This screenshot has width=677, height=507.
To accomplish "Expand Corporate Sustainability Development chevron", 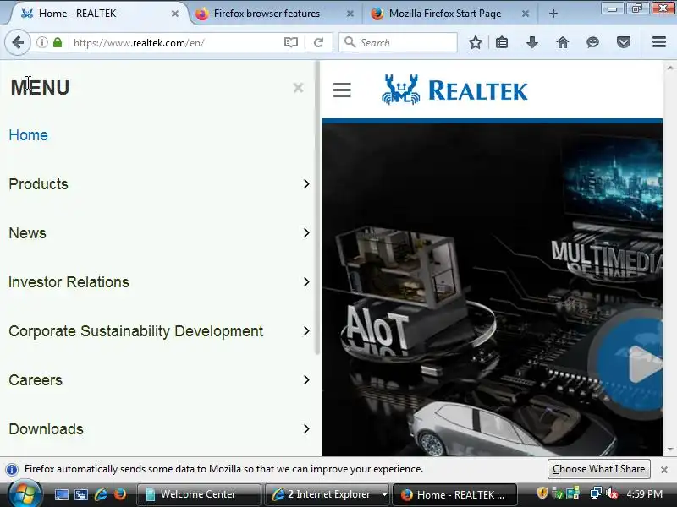I will coord(306,331).
